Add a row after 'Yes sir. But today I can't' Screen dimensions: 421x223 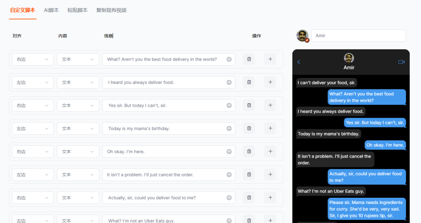[270, 105]
